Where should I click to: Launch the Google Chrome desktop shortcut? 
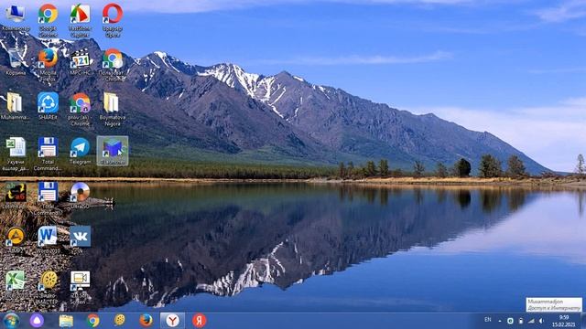[48, 20]
